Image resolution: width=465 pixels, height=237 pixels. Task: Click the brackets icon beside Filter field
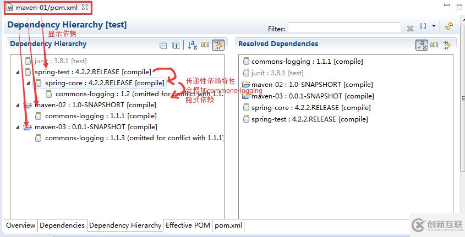(423, 26)
